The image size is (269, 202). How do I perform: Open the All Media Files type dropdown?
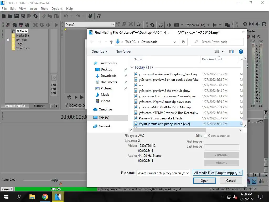click(240, 173)
